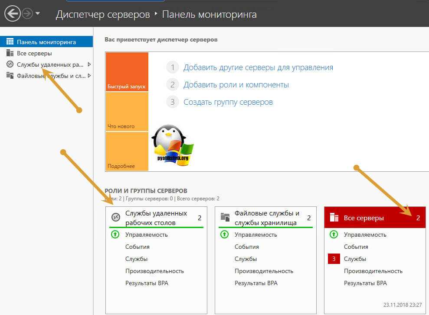Viewport: 429px width, 315px height.
Task: Select Панель мониторинга in the sidebar
Action: [46, 42]
